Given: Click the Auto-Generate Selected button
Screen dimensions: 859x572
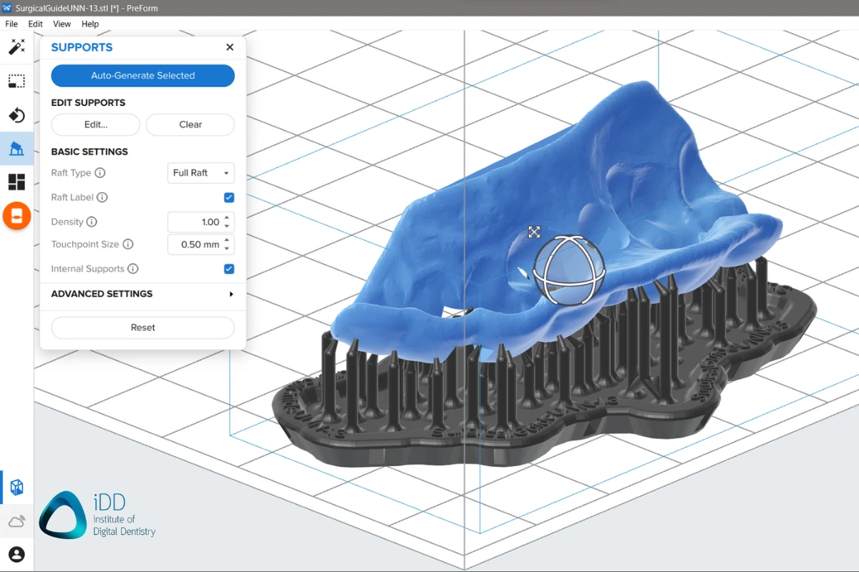Looking at the screenshot, I should (142, 76).
